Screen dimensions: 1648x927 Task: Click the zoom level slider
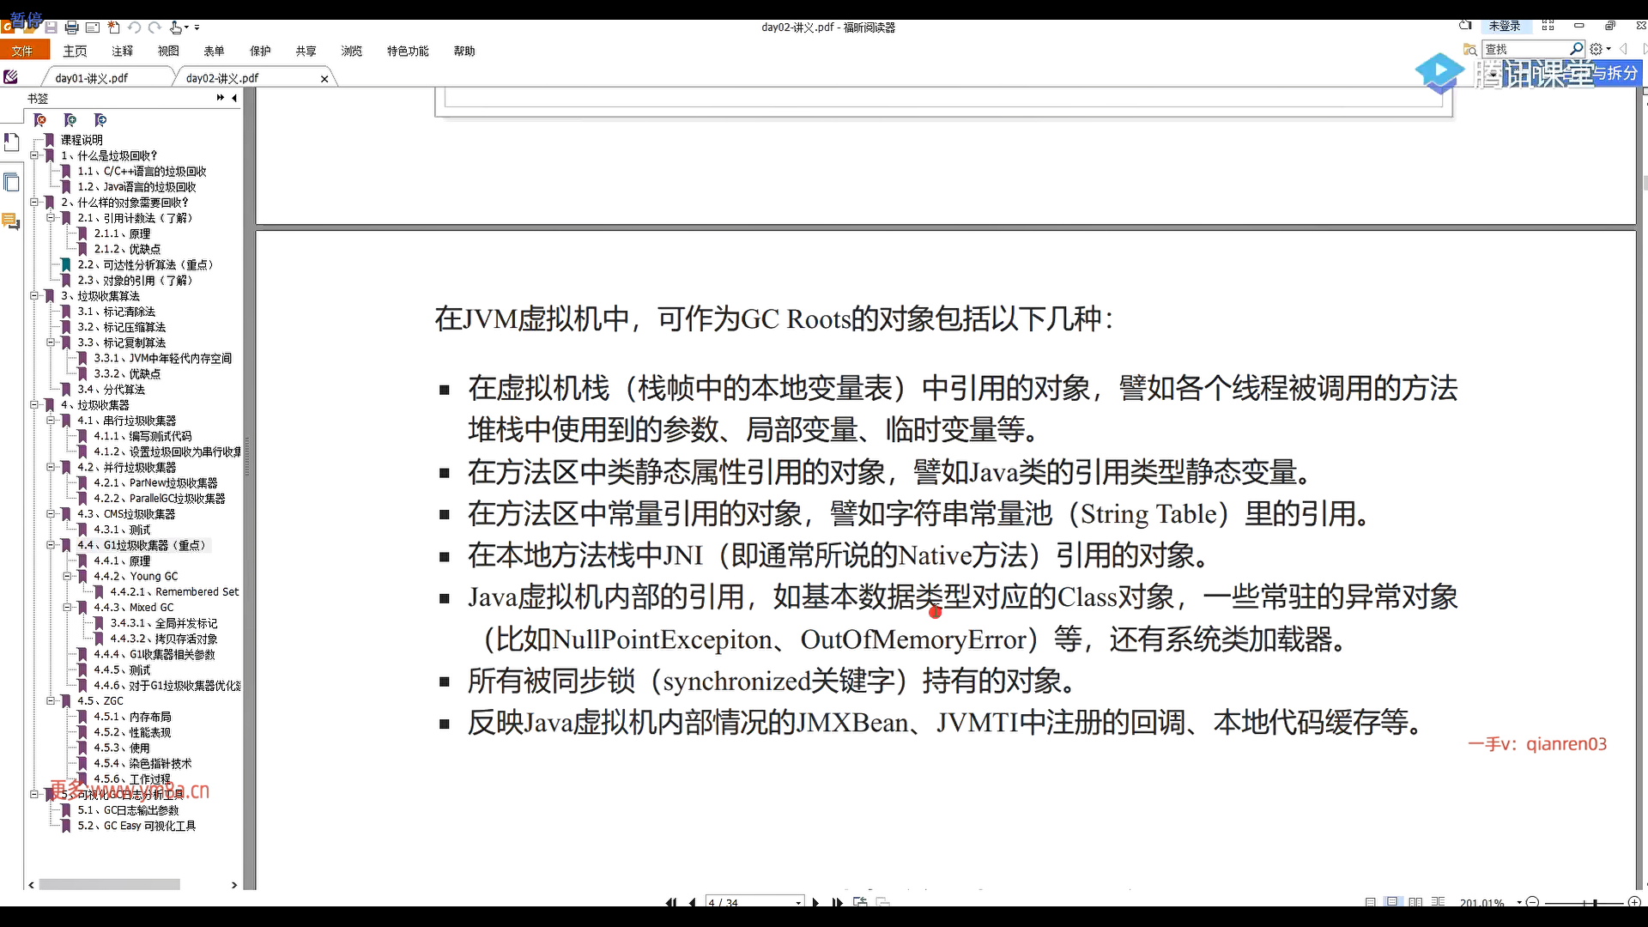[1595, 902]
